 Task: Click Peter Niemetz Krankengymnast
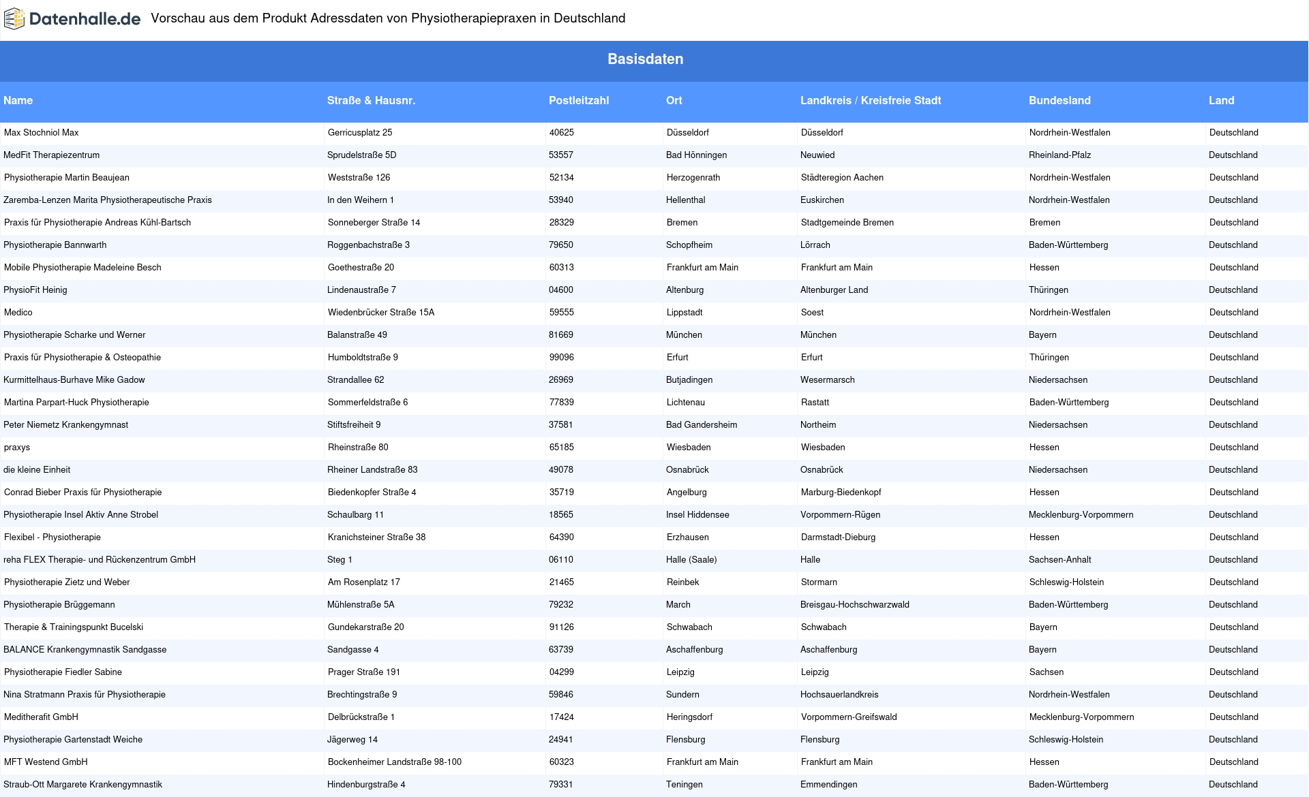click(66, 425)
